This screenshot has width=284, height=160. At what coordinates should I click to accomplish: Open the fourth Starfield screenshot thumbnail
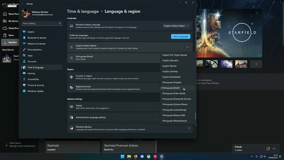point(241,64)
